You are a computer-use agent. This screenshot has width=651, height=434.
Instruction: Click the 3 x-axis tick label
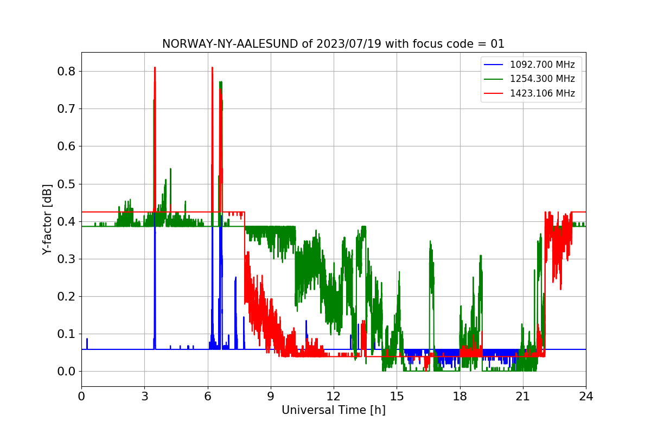click(x=144, y=396)
